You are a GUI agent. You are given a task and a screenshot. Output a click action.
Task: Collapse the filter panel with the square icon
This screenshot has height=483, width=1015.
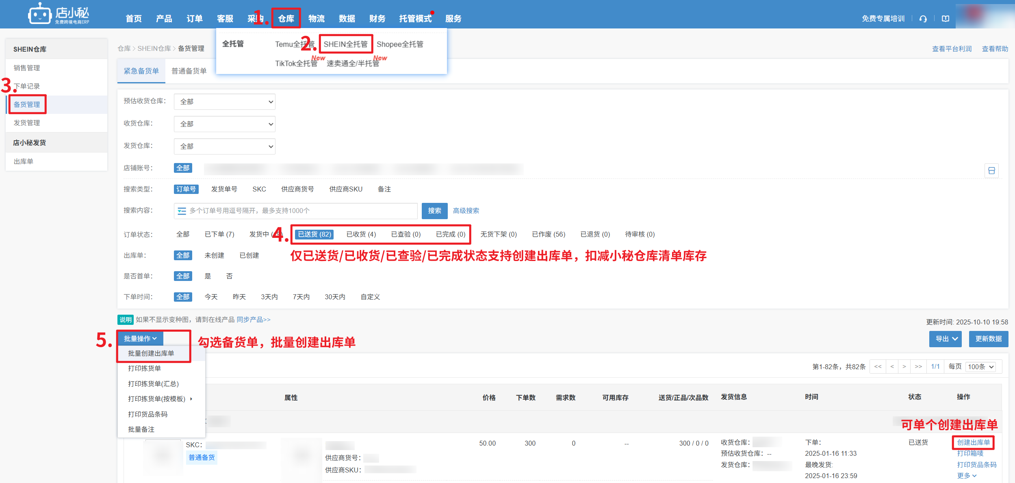point(991,171)
